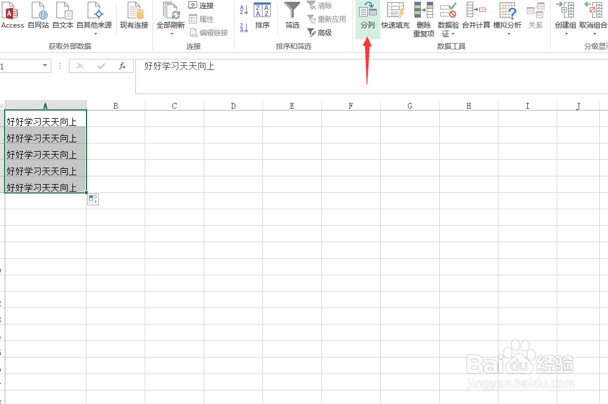Click the formula bar confirm checkmark

pyautogui.click(x=101, y=66)
